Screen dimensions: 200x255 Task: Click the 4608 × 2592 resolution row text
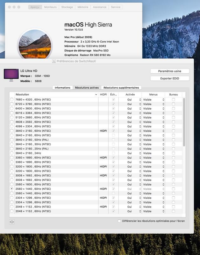click(x=33, y=122)
